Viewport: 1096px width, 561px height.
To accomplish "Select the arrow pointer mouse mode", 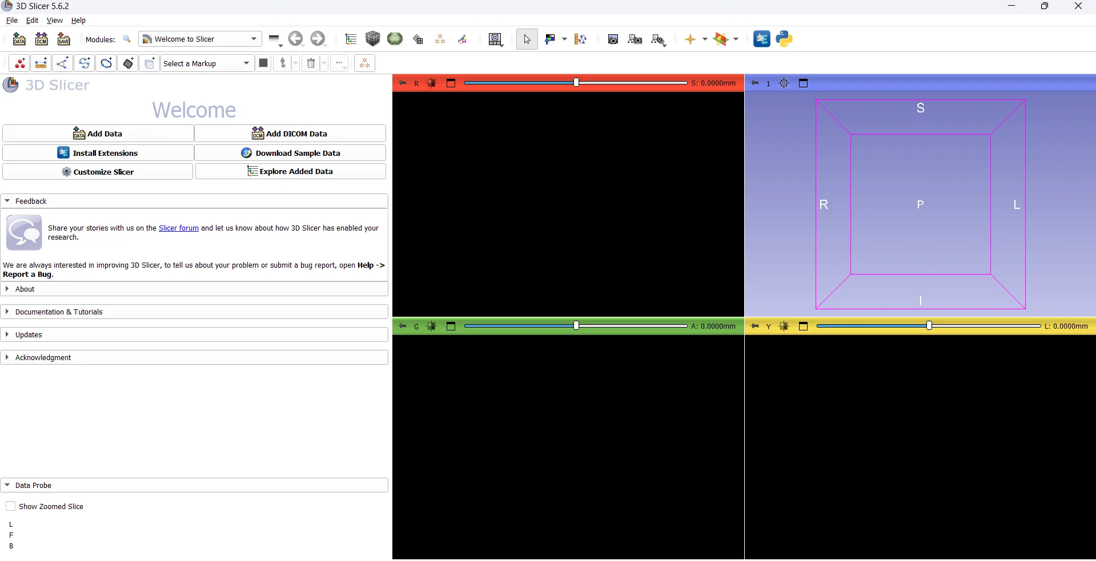I will click(527, 39).
